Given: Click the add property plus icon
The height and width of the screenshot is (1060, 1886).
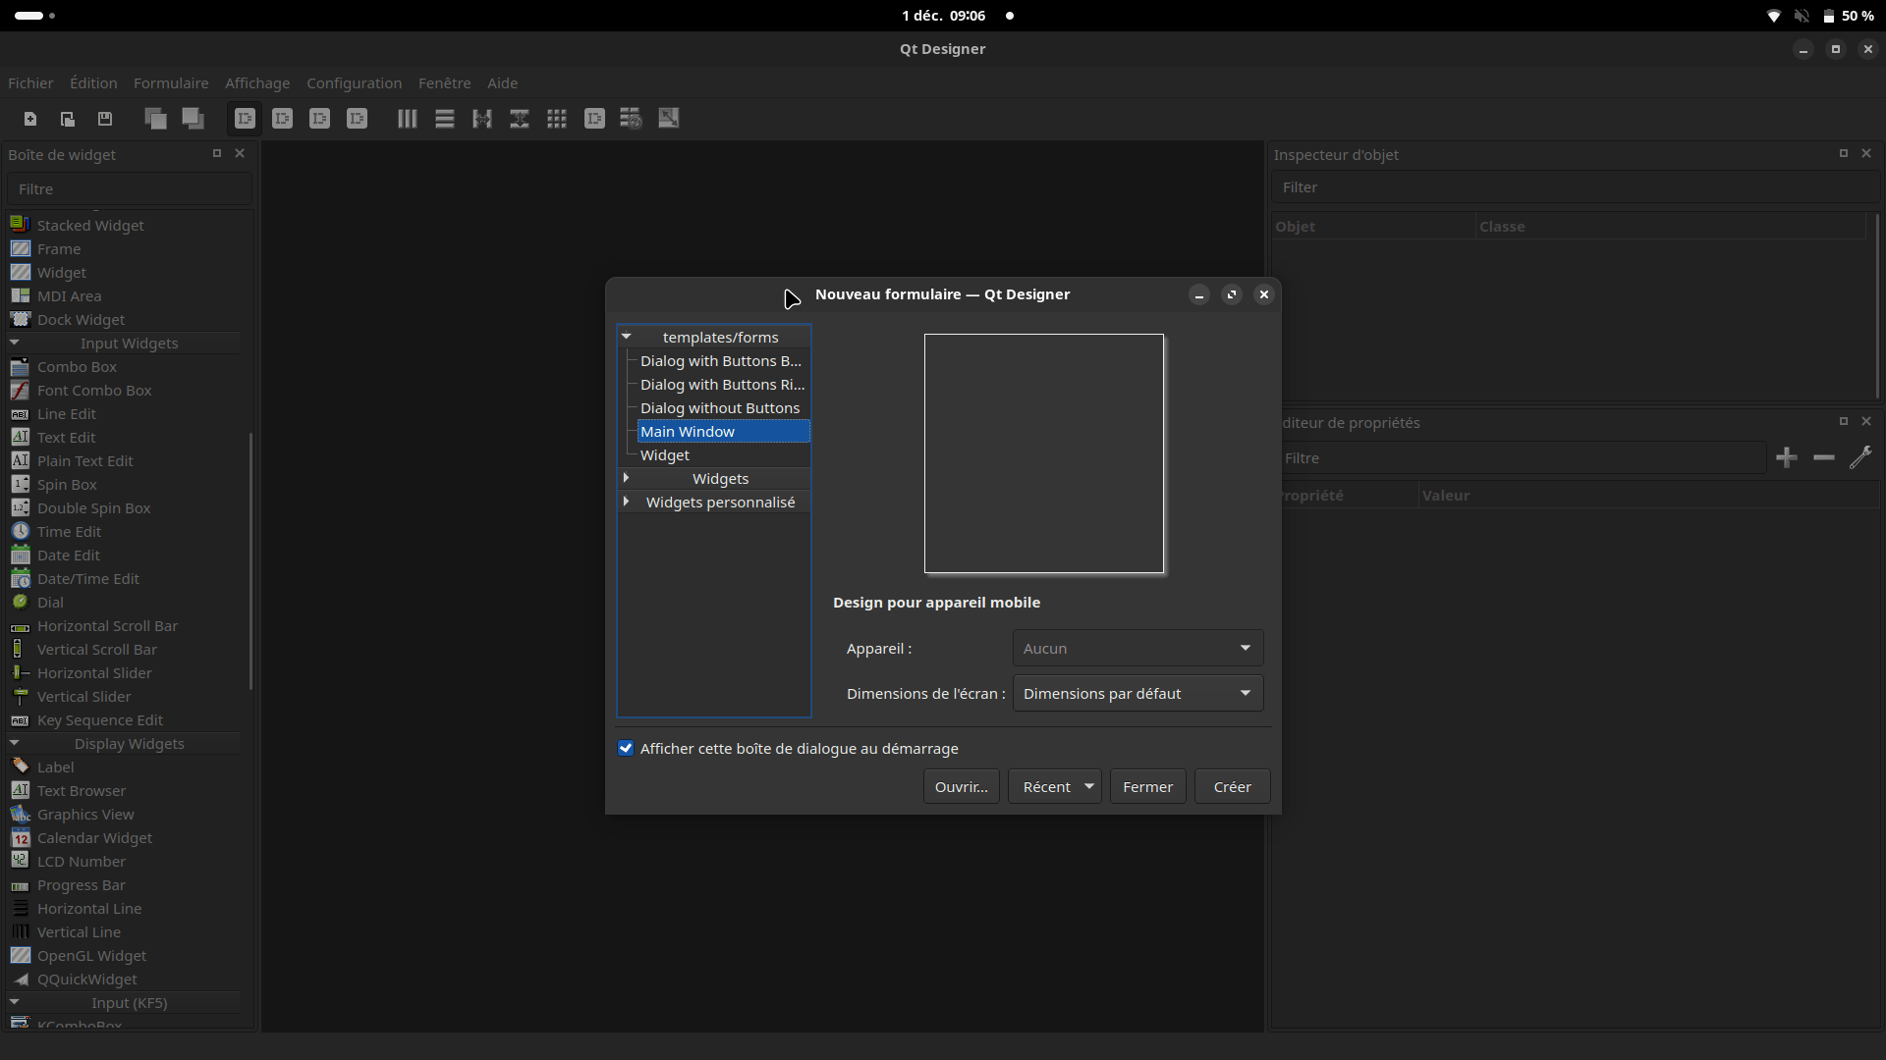Looking at the screenshot, I should click(1787, 457).
